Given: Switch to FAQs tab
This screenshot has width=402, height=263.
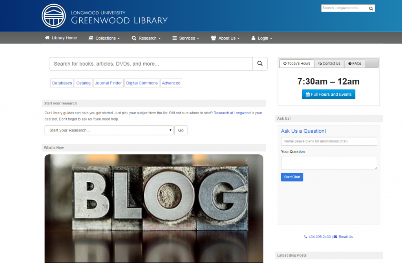Looking at the screenshot, I should click(x=355, y=64).
